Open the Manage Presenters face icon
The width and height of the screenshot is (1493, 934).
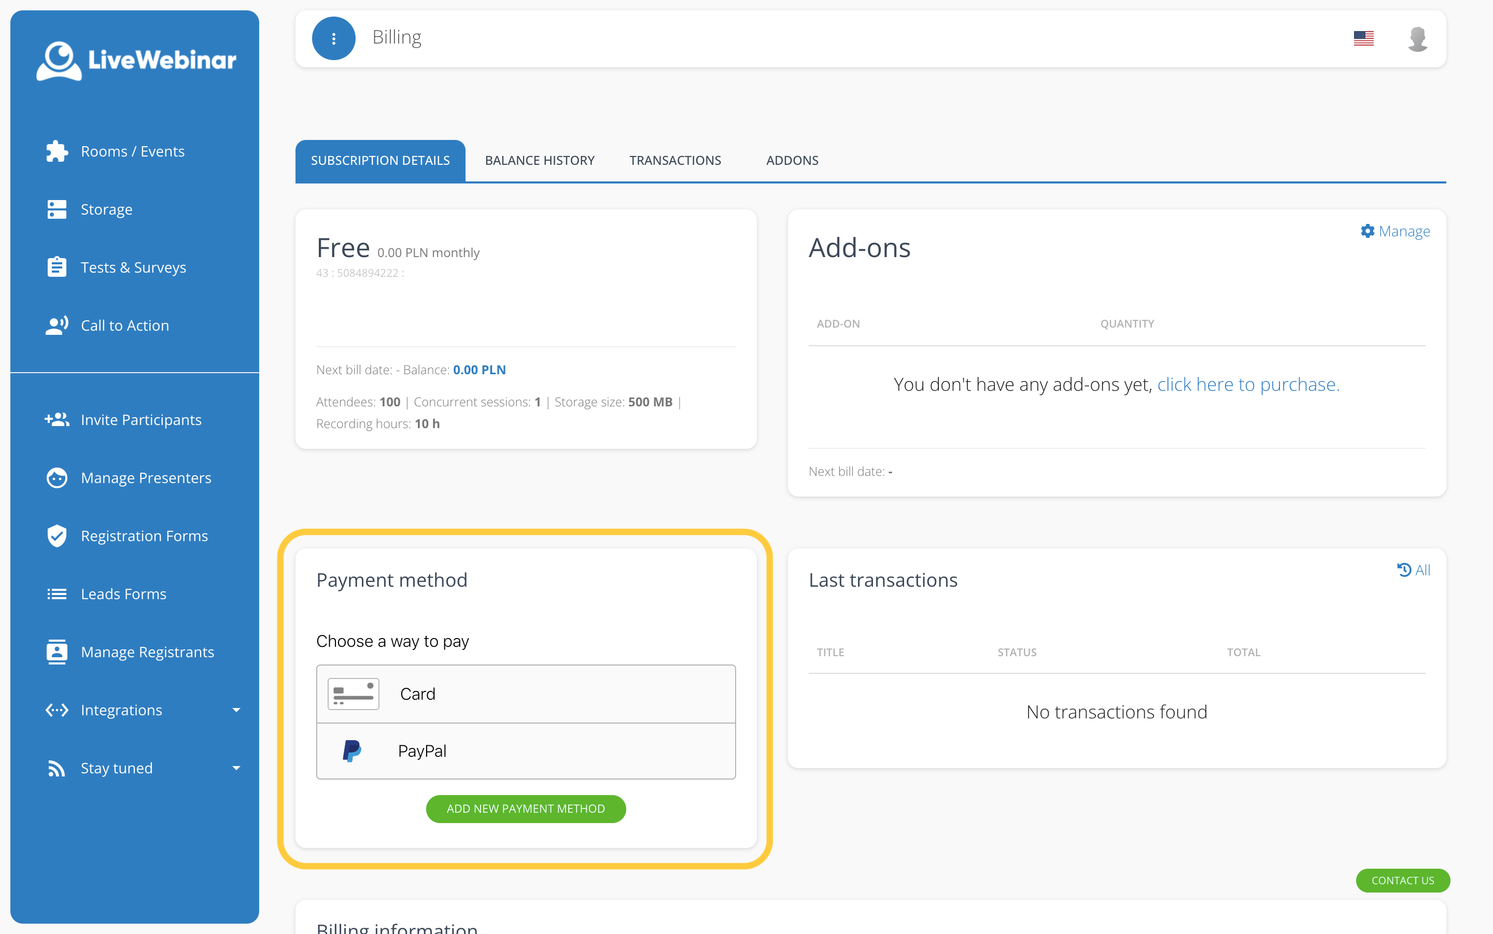pyautogui.click(x=57, y=478)
